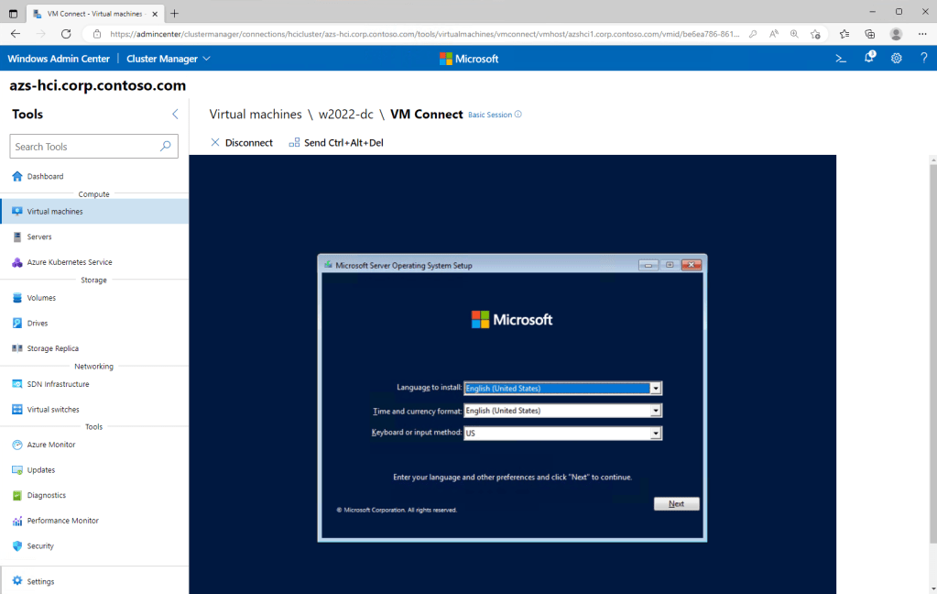Disconnect from the VM session
Viewport: 937px width, 594px height.
coord(242,143)
